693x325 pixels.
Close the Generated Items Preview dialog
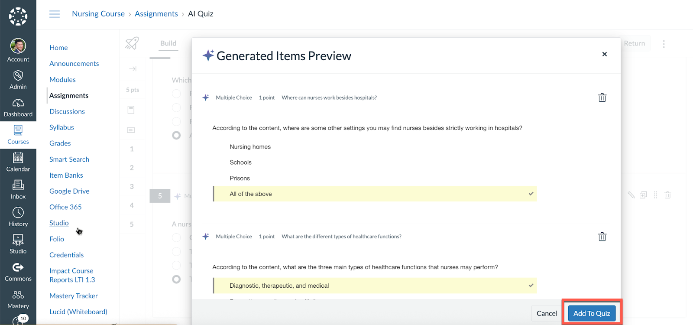604,54
